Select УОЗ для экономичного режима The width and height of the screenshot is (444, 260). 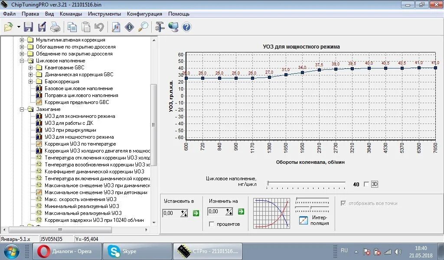pos(80,116)
